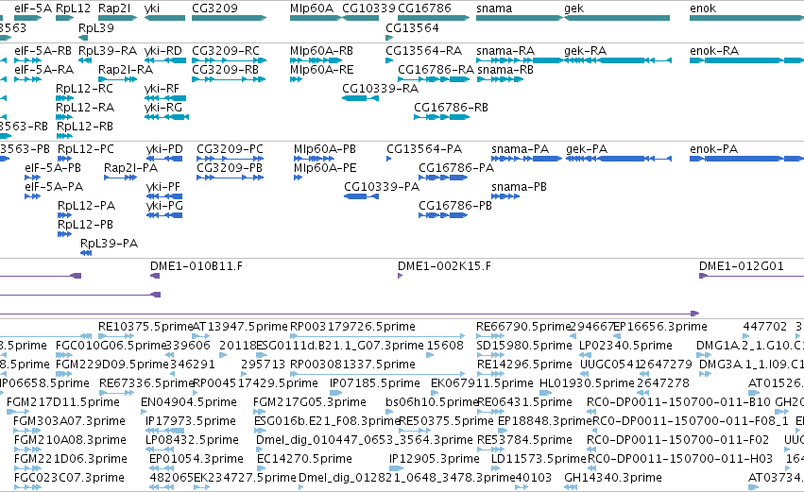Open protein snama-PA
804x492 pixels.
point(521,149)
